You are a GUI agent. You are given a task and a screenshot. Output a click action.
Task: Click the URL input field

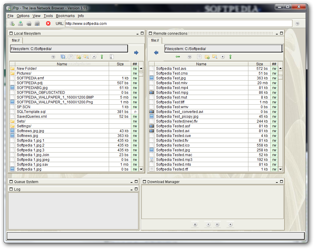coord(179,23)
